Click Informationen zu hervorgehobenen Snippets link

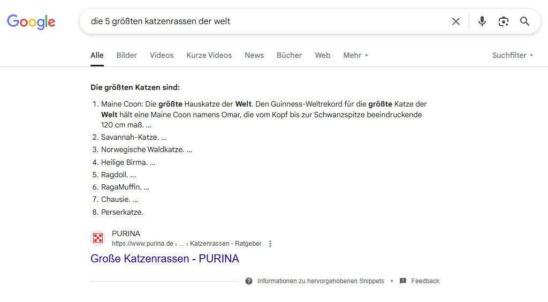(321, 281)
